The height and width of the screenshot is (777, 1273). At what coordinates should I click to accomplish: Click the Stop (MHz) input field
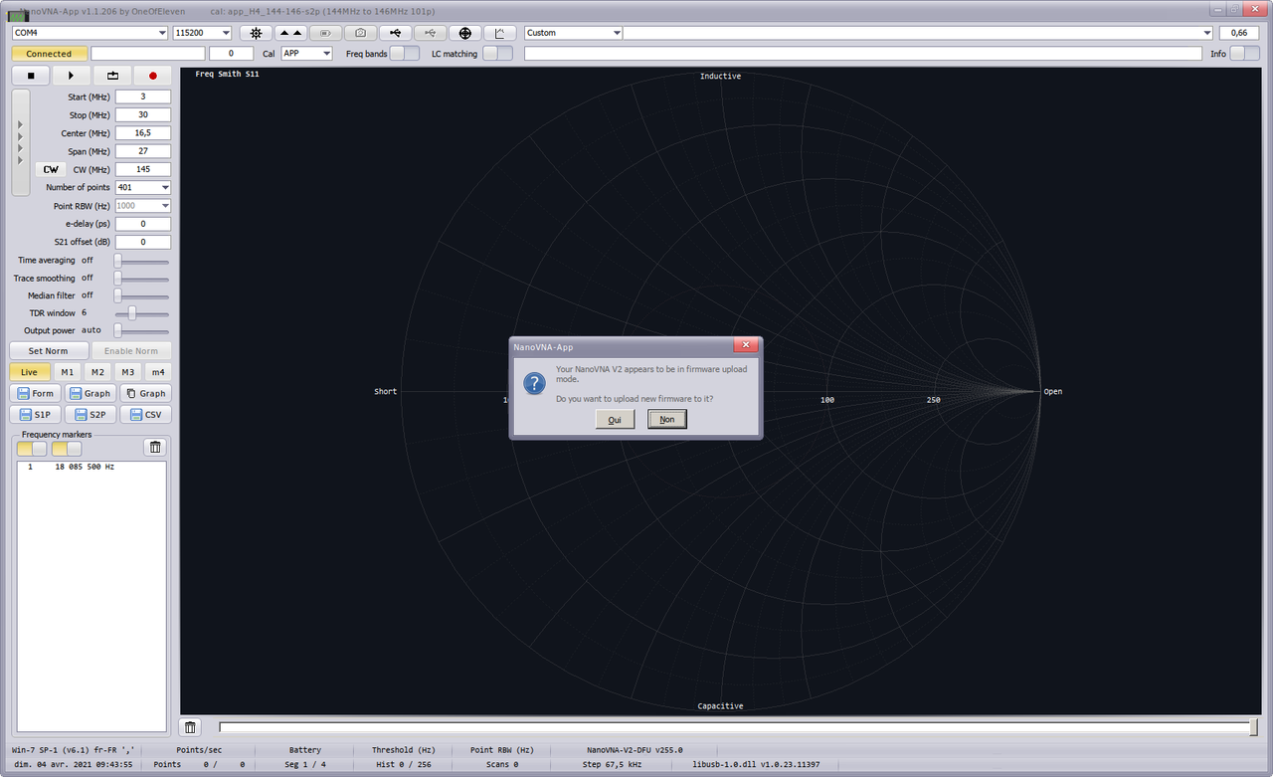[143, 115]
